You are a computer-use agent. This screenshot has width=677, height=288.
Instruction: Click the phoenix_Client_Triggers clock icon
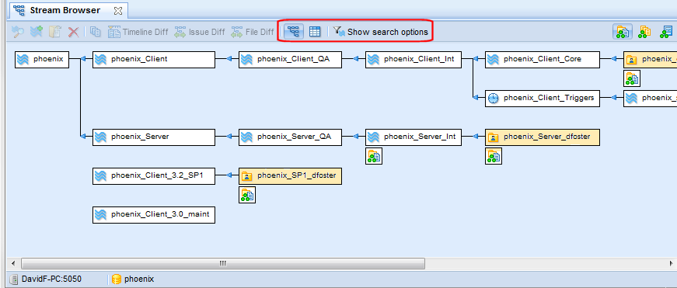(493, 99)
